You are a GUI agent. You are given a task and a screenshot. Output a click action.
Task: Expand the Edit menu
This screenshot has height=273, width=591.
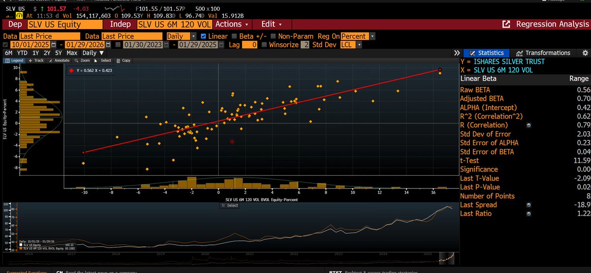[x=271, y=24]
